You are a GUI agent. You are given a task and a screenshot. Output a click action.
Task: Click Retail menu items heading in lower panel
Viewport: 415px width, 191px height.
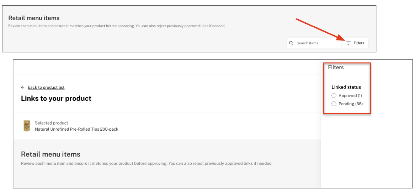click(x=50, y=154)
